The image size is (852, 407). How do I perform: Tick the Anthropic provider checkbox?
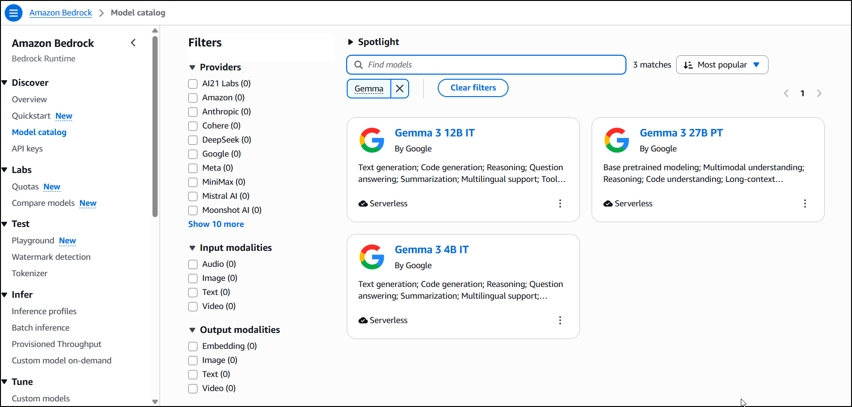(x=193, y=112)
